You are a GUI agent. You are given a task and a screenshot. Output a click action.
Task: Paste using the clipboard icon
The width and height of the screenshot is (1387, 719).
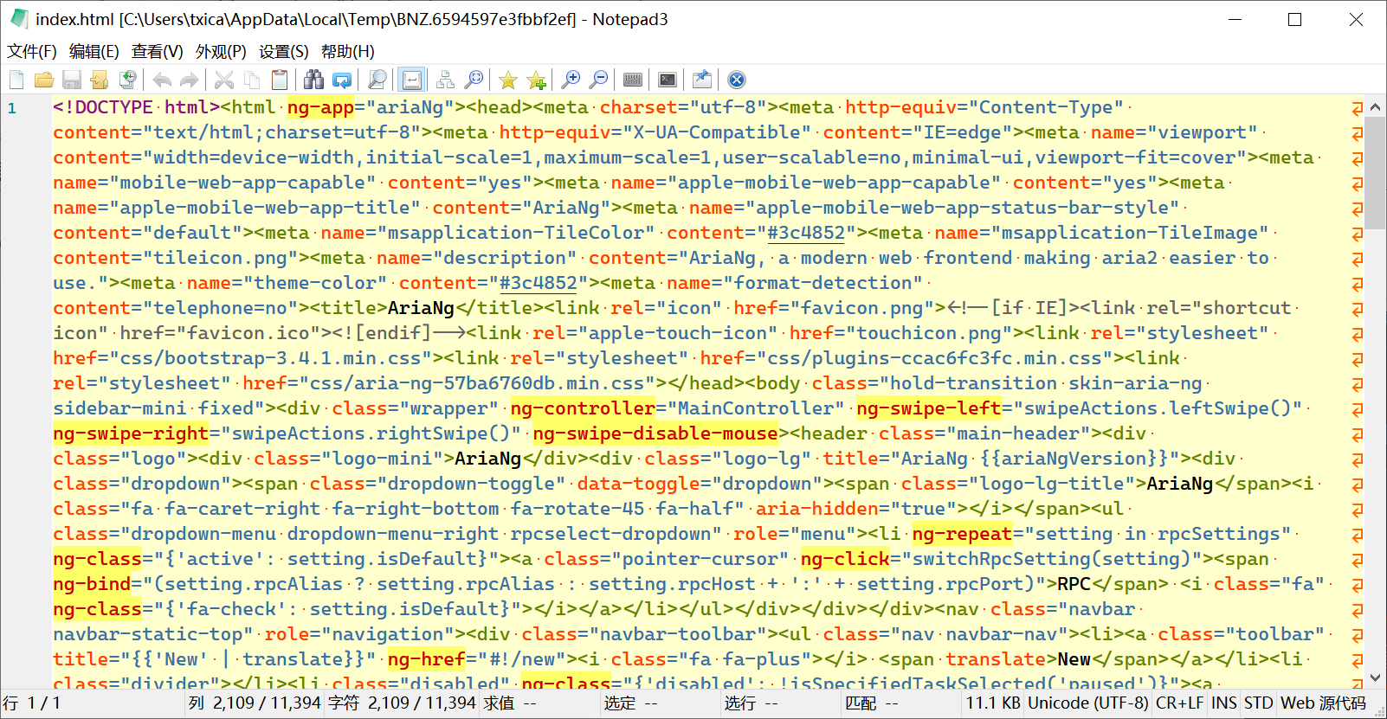[x=279, y=80]
